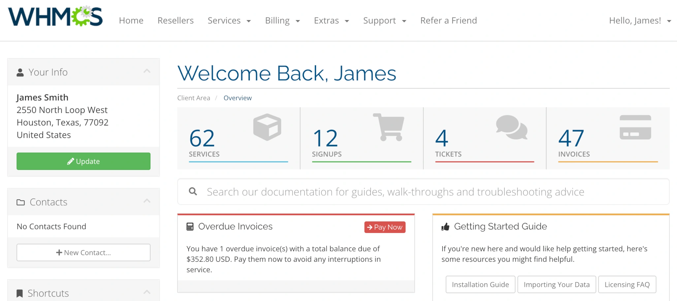The height and width of the screenshot is (301, 677).
Task: Click the Services box icon showing 62
Action: 267,127
